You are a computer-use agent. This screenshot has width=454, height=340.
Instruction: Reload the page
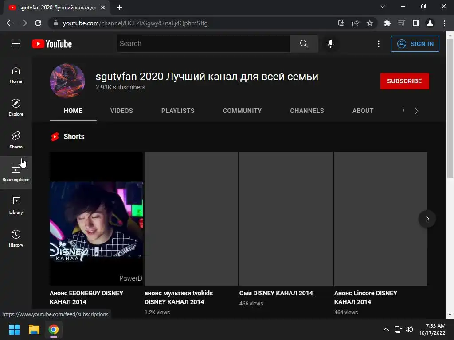(x=38, y=23)
